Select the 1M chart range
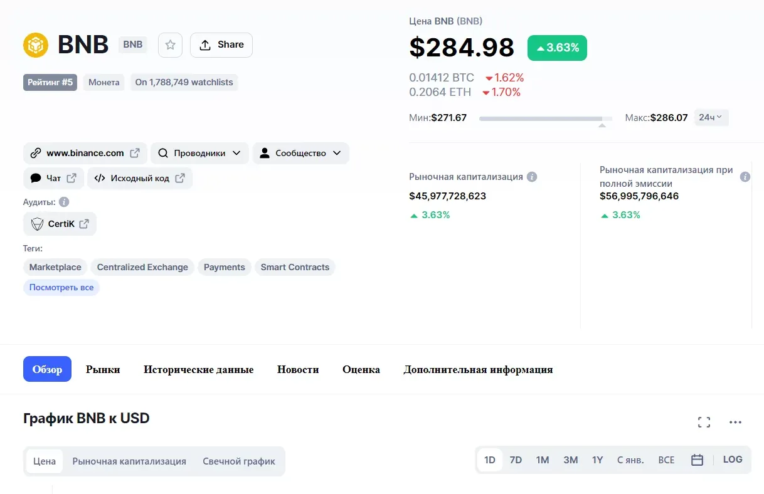Viewport: 764px width, 494px height. point(543,460)
